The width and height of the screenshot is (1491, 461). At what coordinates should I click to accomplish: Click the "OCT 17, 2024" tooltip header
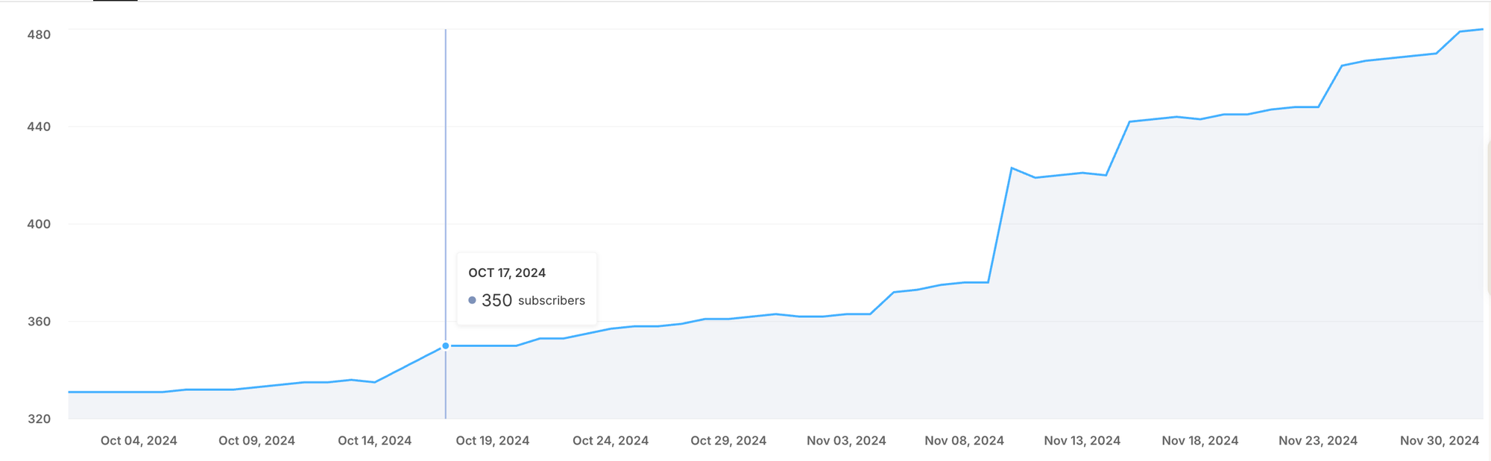point(507,273)
